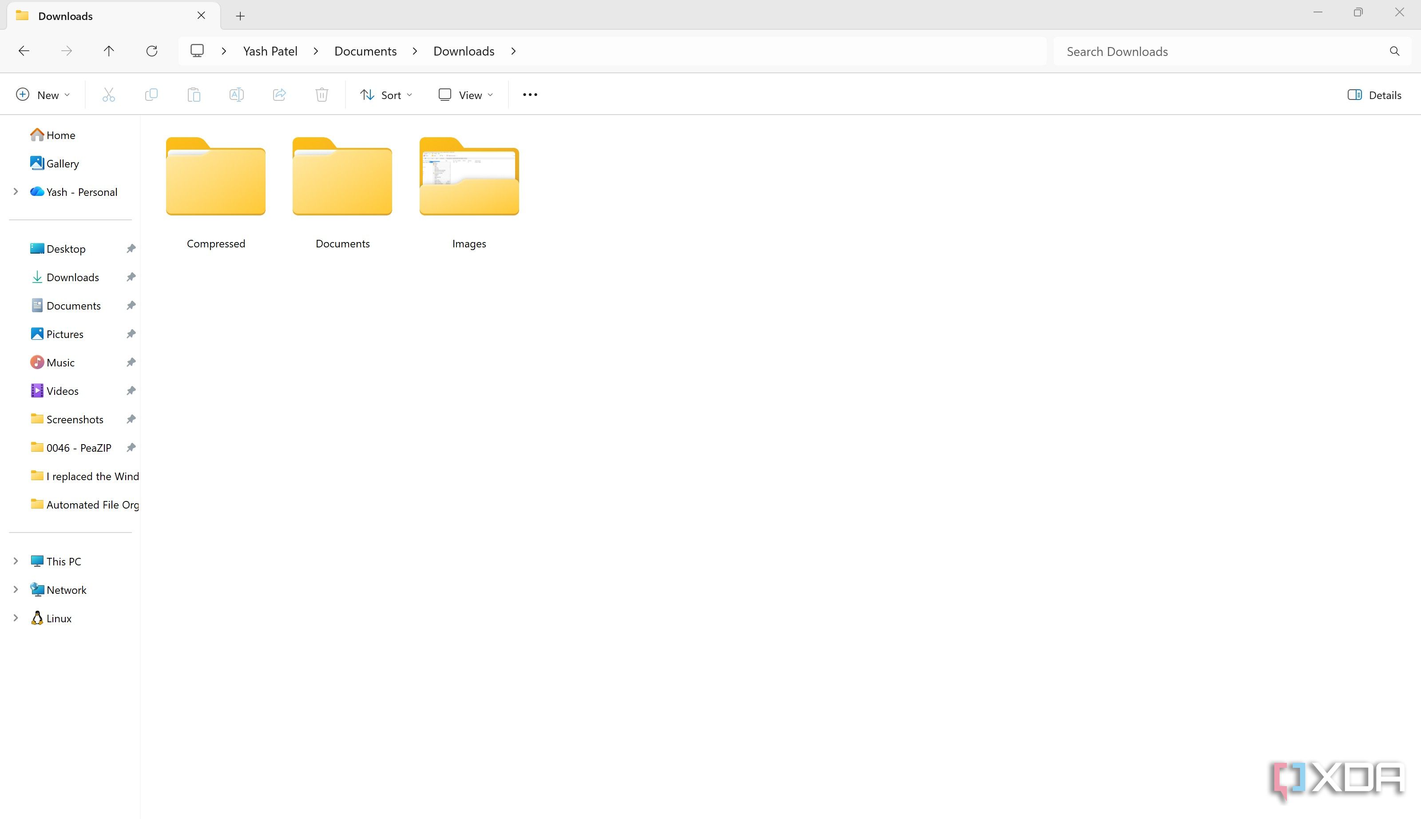1421x819 pixels.
Task: Open the See more three-dots menu
Action: 530,95
